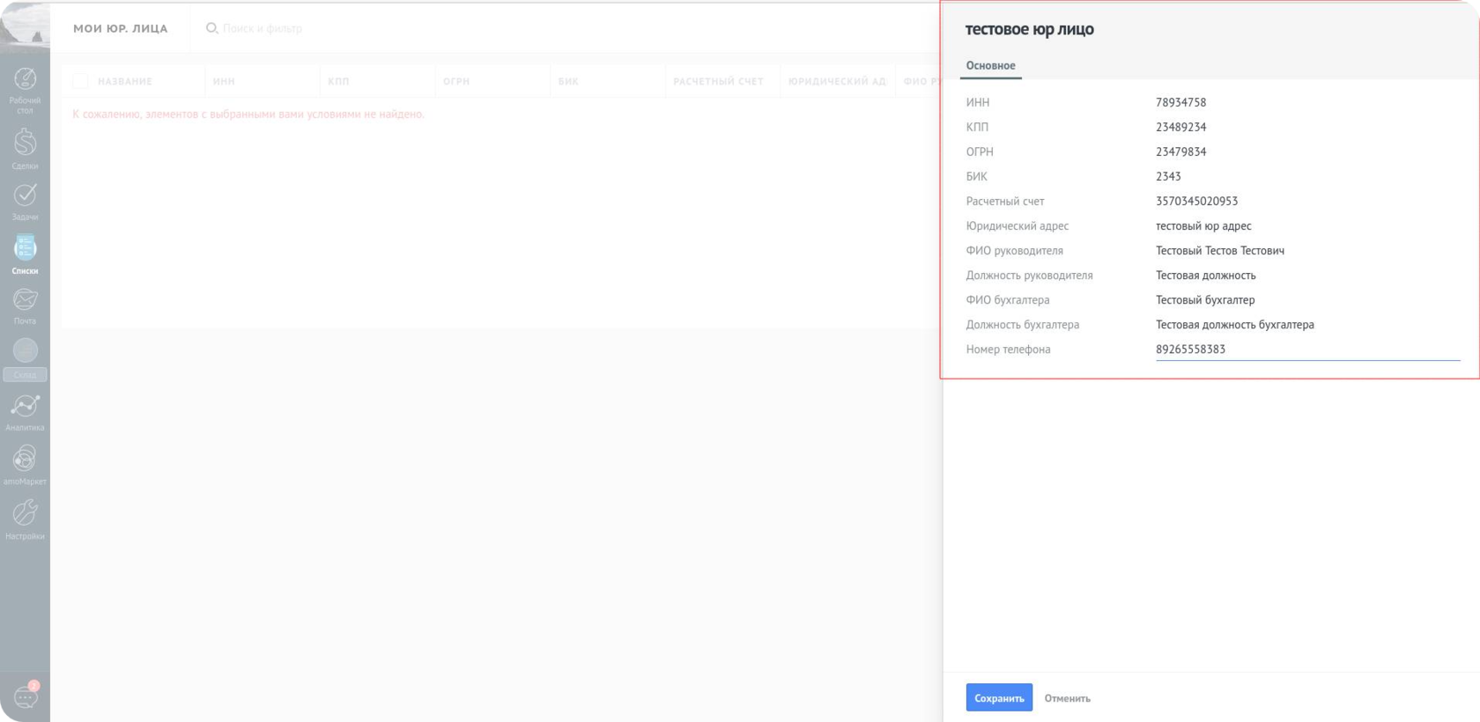
Task: Switch to the Основное tab
Action: click(990, 65)
